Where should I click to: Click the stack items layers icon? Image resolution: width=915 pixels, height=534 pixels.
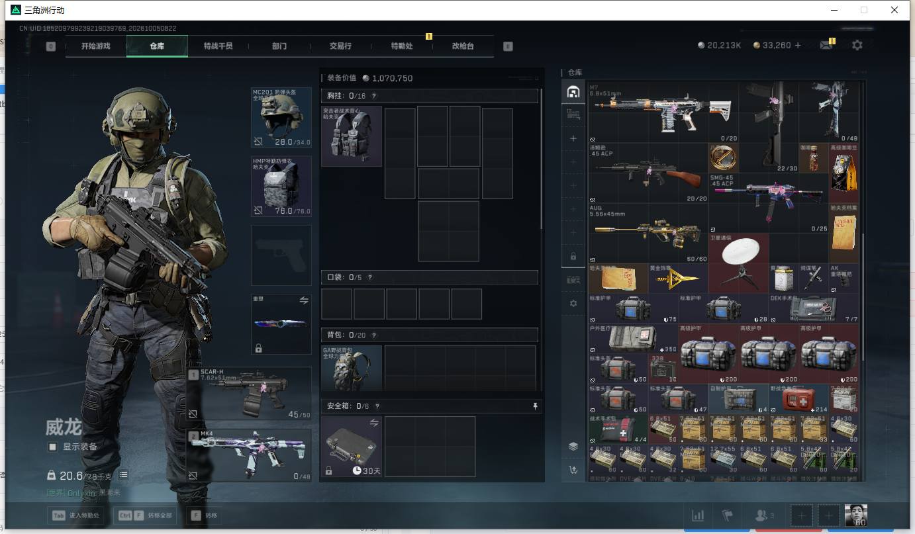[573, 446]
